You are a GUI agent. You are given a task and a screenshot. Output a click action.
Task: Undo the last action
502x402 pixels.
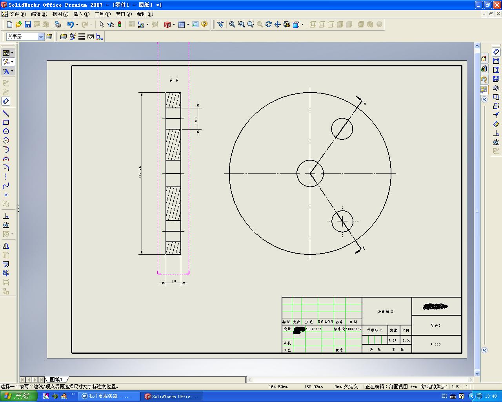point(70,24)
